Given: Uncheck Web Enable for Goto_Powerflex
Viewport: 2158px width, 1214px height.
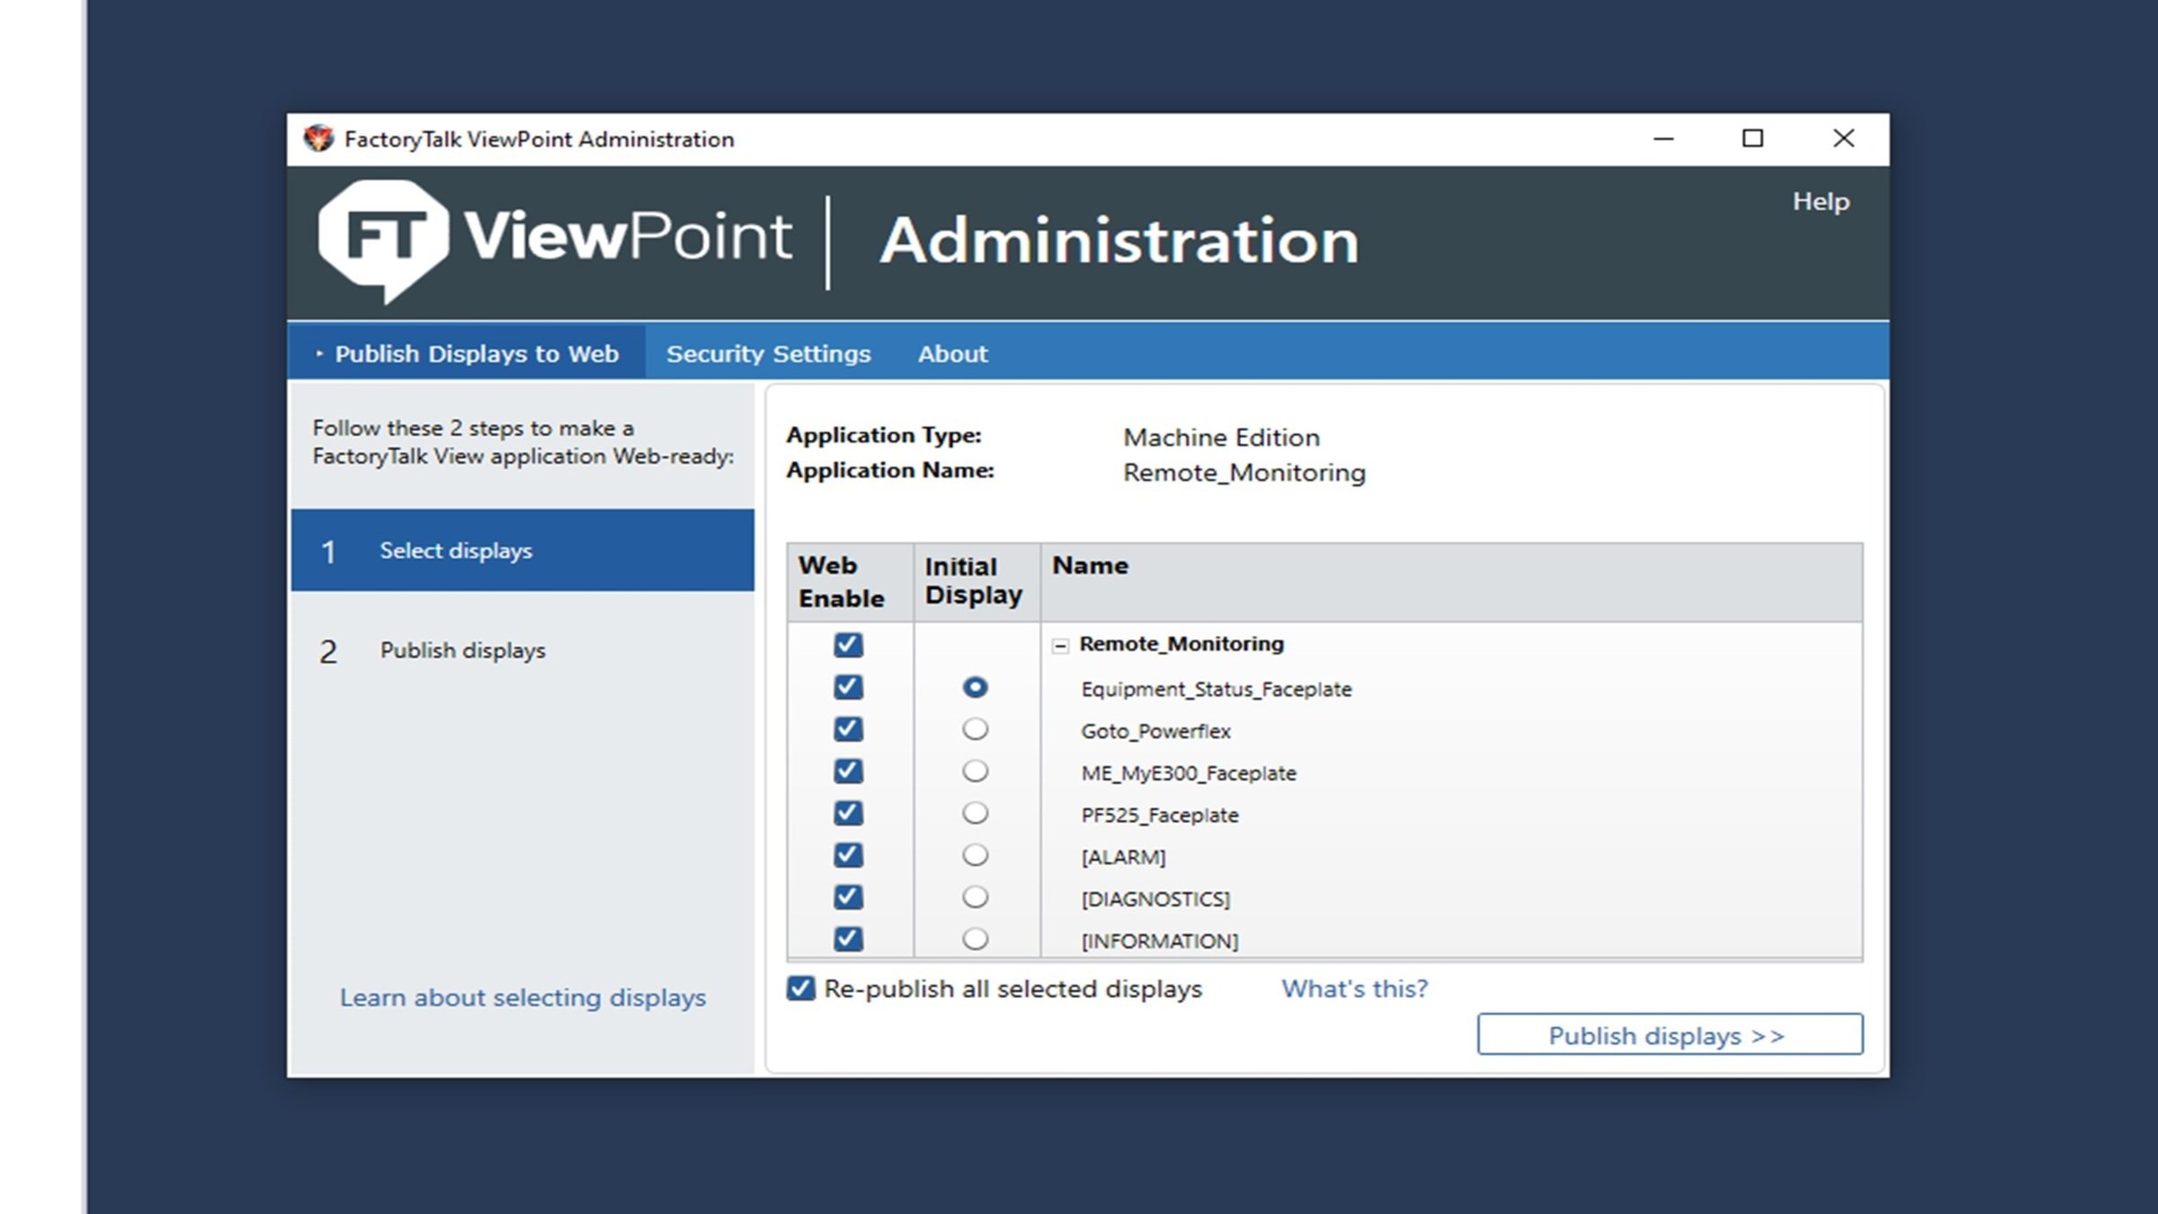Looking at the screenshot, I should click(x=848, y=728).
